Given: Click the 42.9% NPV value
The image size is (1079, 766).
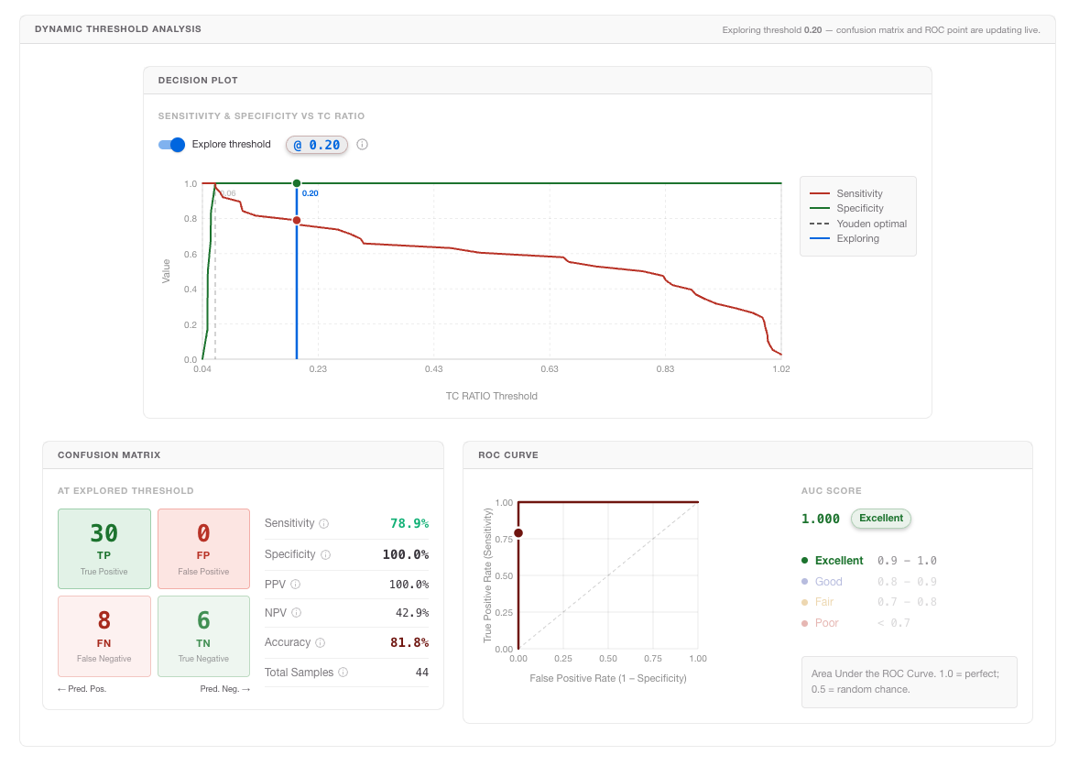Looking at the screenshot, I should [x=412, y=612].
